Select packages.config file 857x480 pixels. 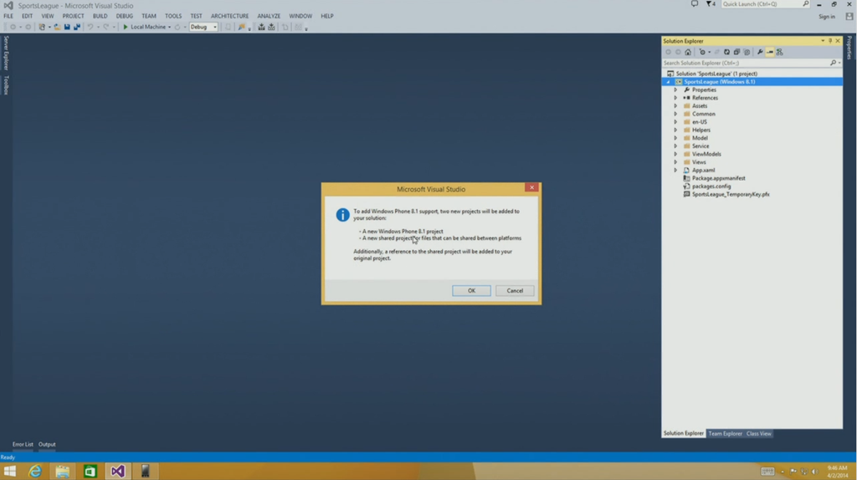click(x=711, y=186)
